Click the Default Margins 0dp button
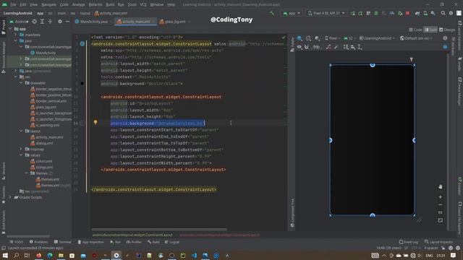 pos(316,47)
